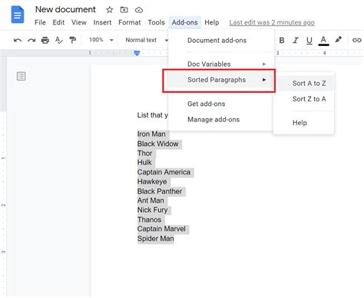364x298 pixels.
Task: Open the zoom 100% dropdown
Action: [101, 40]
